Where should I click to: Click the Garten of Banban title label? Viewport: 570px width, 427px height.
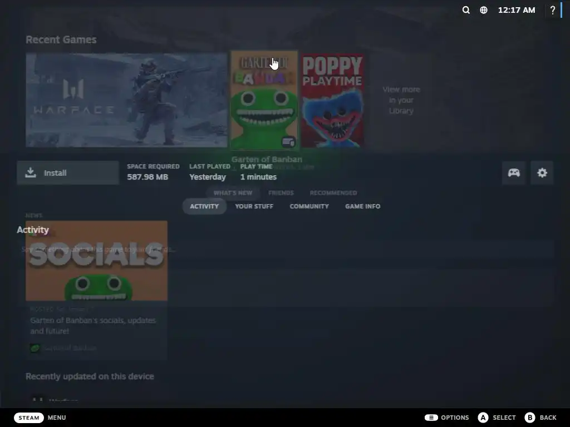[267, 160]
